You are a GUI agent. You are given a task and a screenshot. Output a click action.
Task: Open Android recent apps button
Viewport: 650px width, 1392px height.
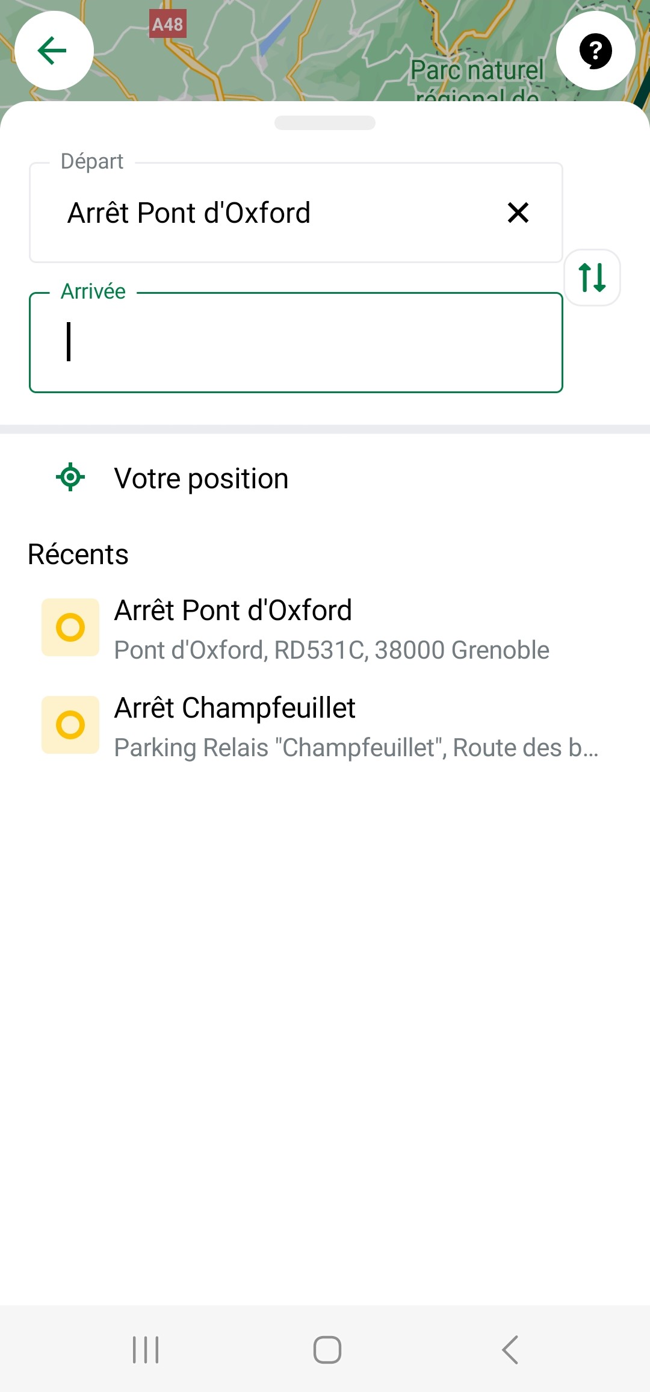click(146, 1350)
